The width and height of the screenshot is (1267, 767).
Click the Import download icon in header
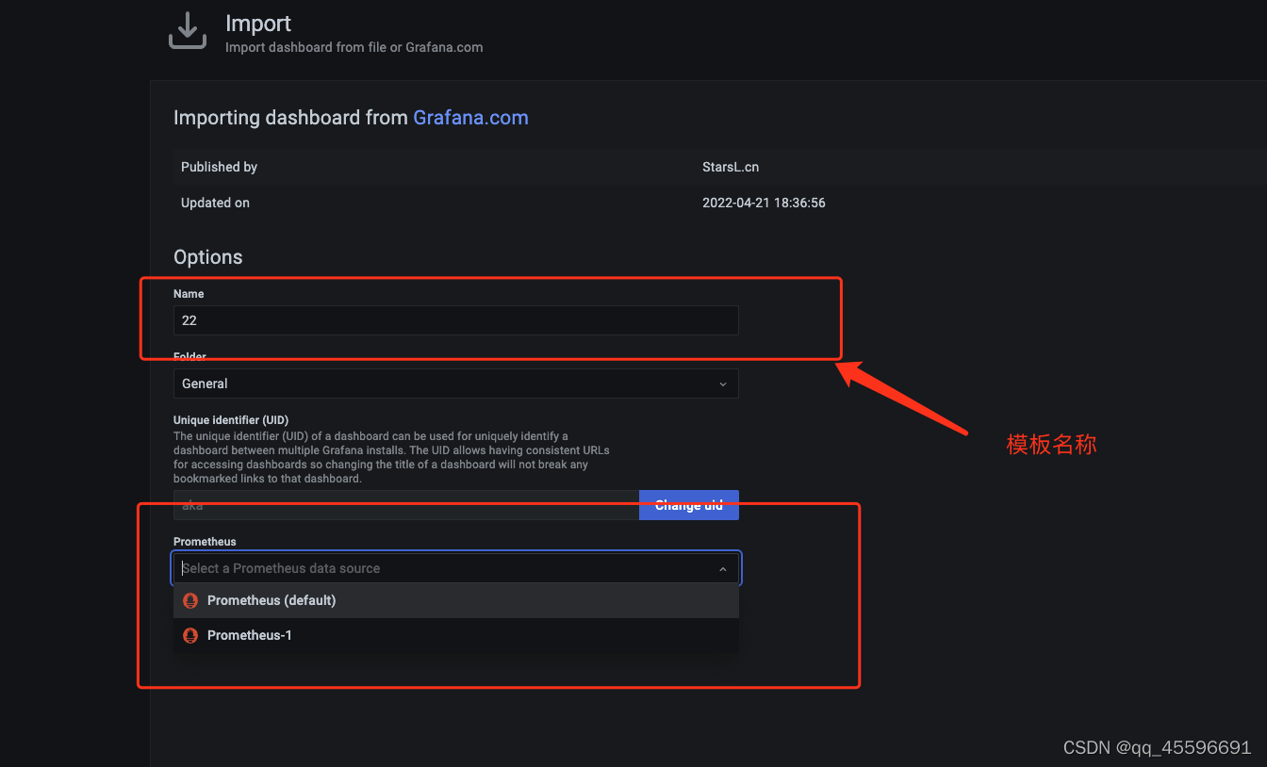click(187, 31)
